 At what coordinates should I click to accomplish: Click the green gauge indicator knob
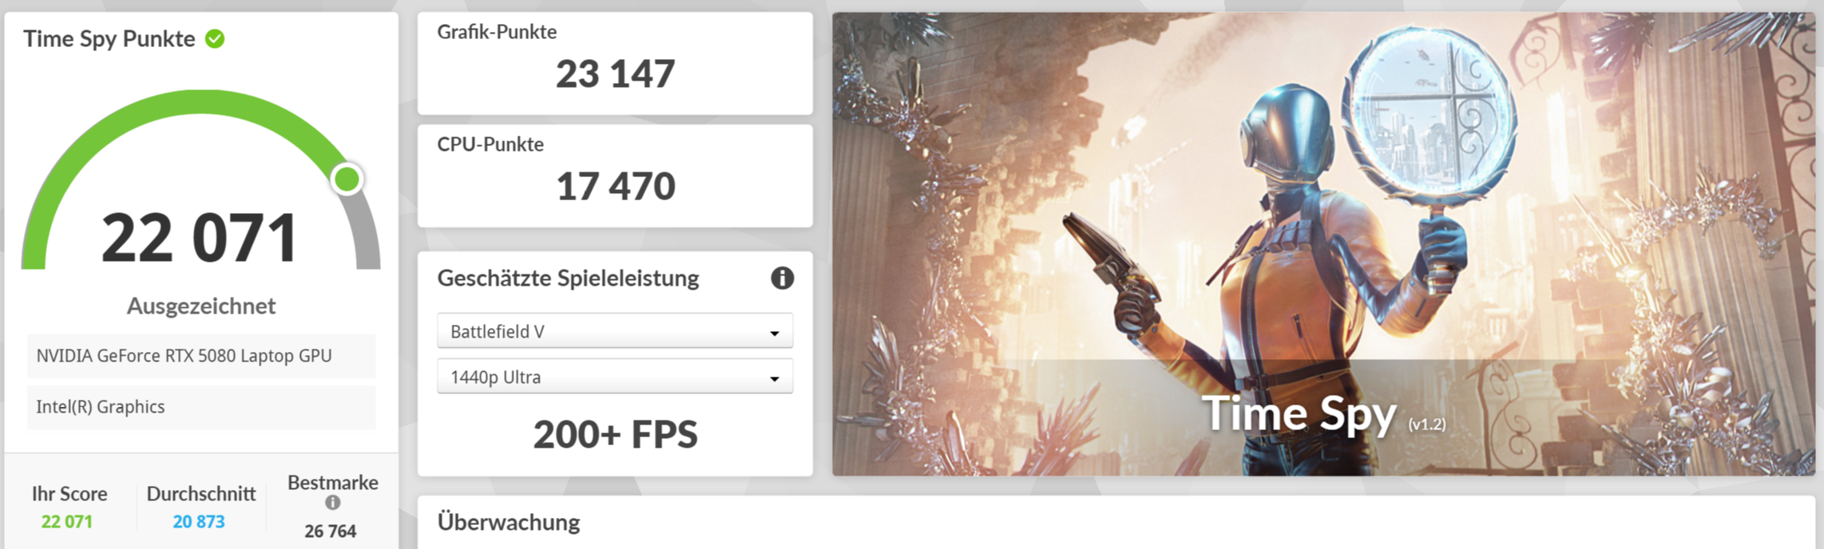point(347,180)
